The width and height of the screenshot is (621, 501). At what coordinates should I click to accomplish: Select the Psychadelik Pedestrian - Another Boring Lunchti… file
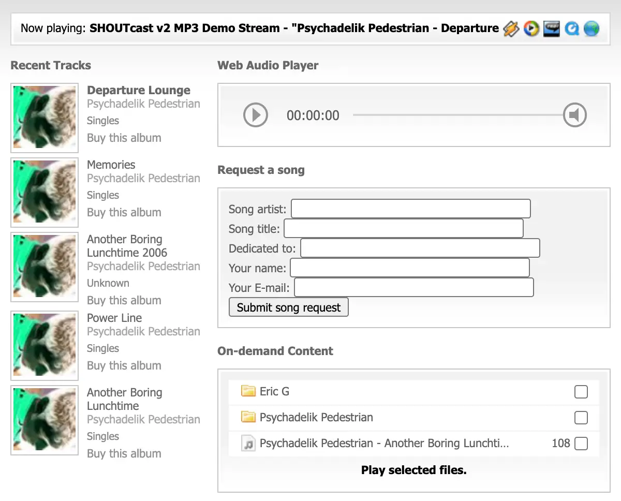(385, 444)
